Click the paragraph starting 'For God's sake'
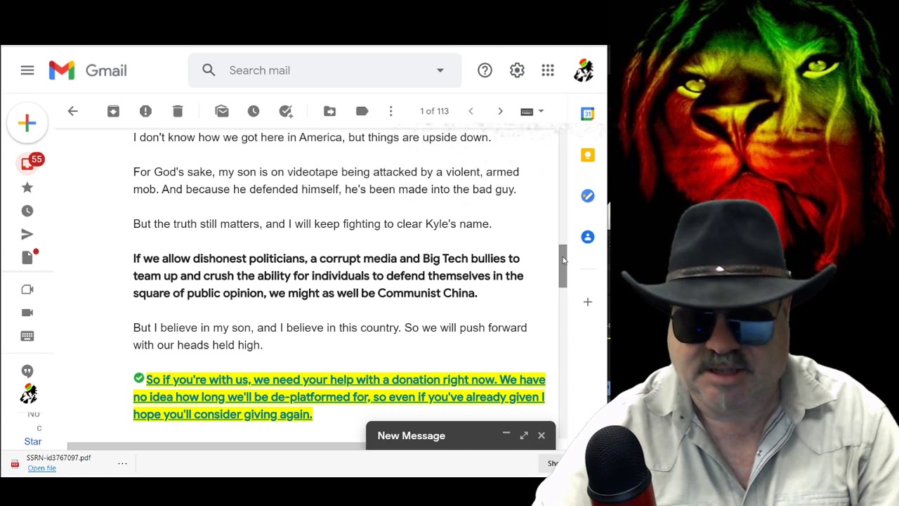This screenshot has width=899, height=506. pyautogui.click(x=326, y=181)
